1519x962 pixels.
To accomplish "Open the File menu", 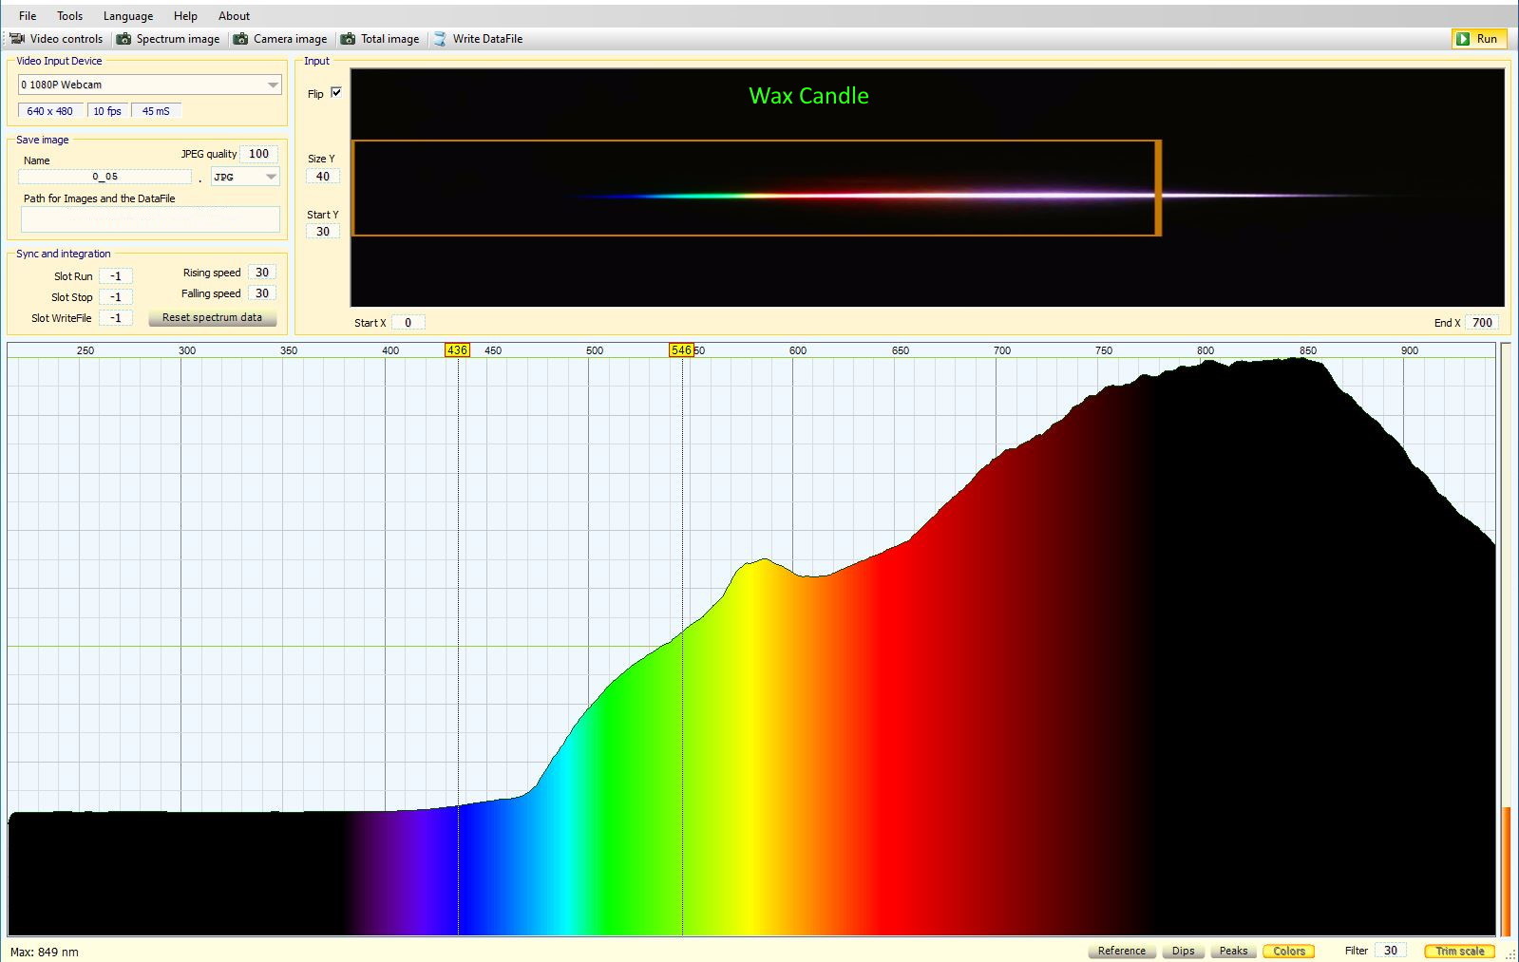I will (28, 16).
